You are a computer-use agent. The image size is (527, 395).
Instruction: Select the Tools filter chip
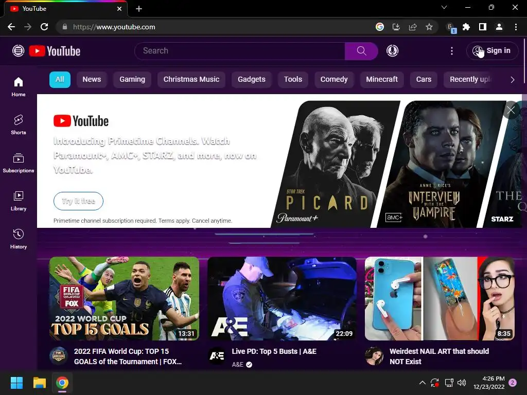coord(293,80)
